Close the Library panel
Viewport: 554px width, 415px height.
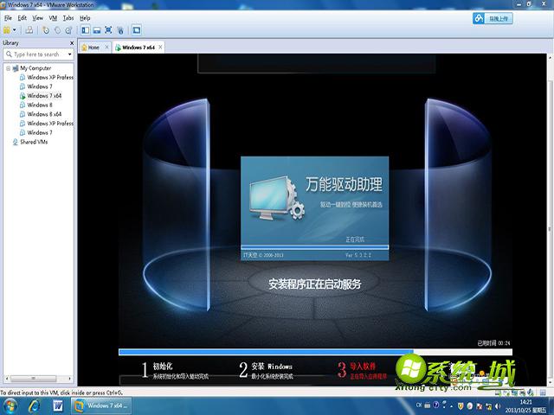(72, 42)
